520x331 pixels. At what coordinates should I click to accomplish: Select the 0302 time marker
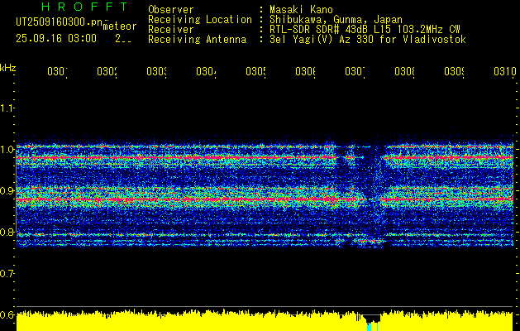click(107, 71)
